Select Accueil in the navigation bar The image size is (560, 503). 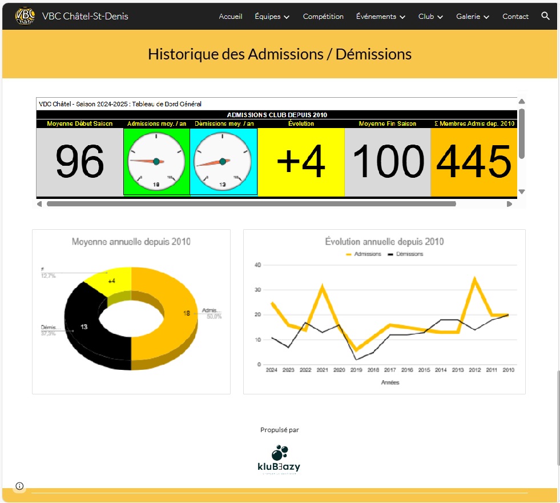pyautogui.click(x=231, y=17)
